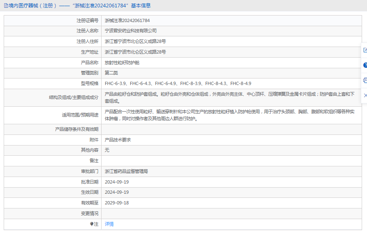Viewport: 367px width, 233px height.
Task: Click expiry date 2029-09-18
Action: tap(117, 203)
